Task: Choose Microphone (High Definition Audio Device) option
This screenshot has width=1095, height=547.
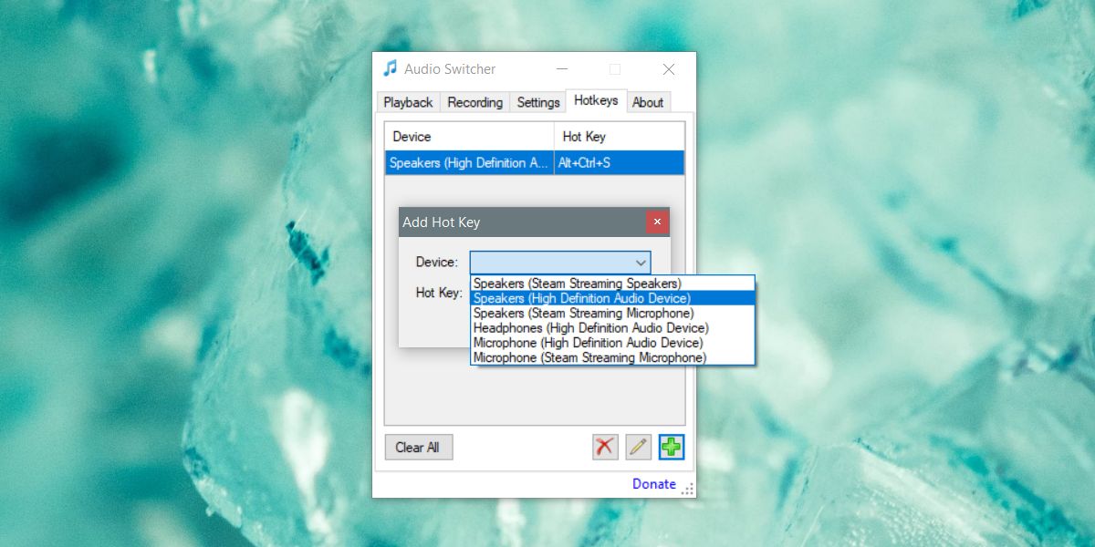Action: pos(612,343)
